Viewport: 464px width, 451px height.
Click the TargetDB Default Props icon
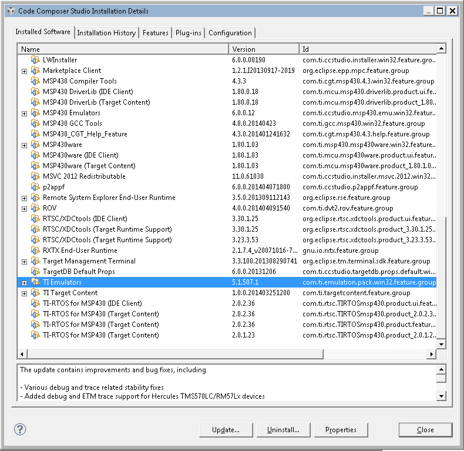pyautogui.click(x=35, y=272)
